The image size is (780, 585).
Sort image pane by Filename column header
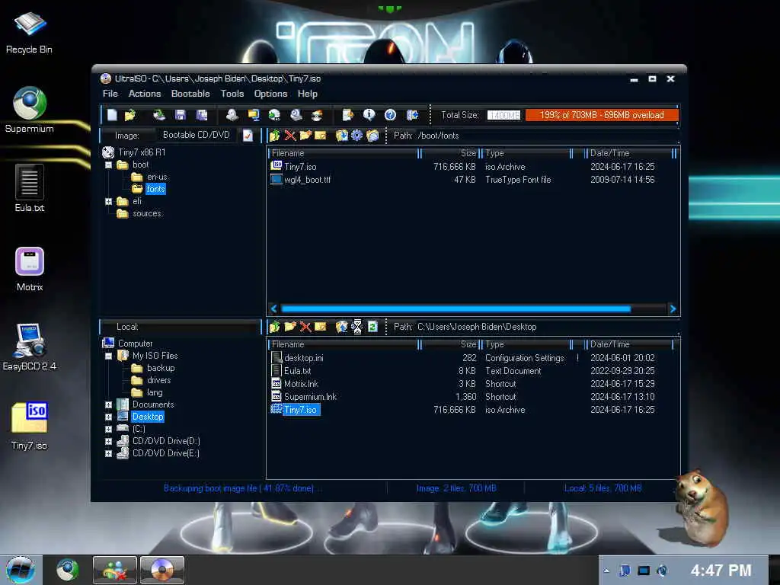click(344, 153)
